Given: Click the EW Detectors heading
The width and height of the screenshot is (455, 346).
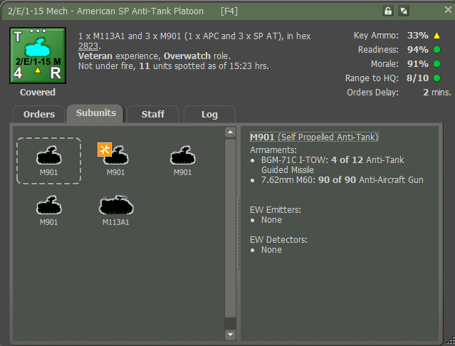Looking at the screenshot, I should point(278,239).
